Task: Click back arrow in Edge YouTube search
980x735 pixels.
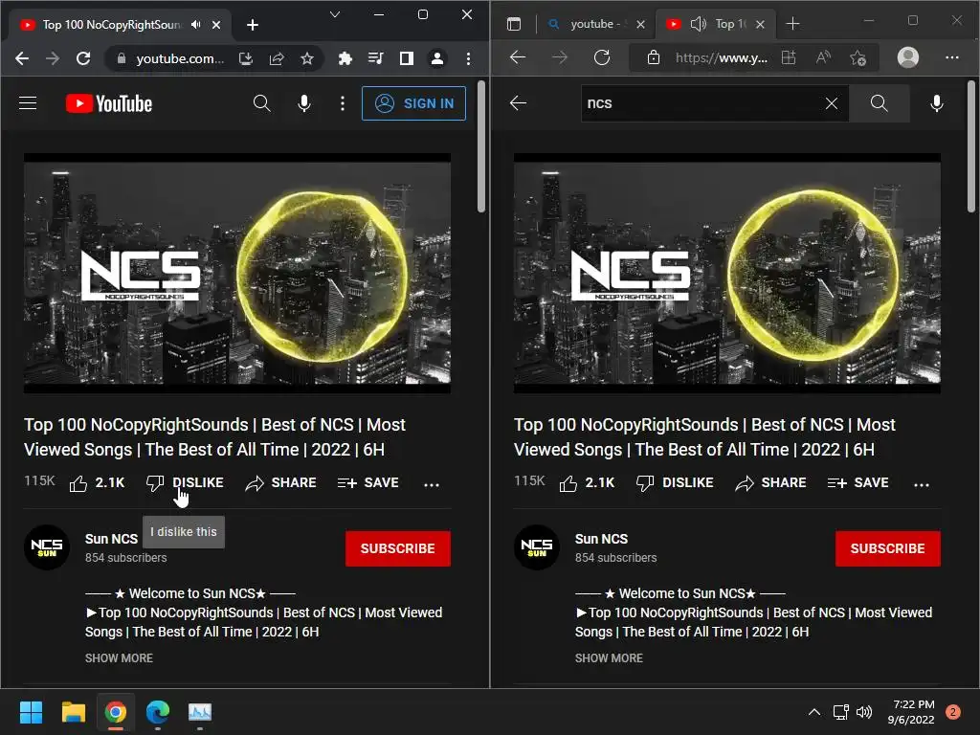Action: pyautogui.click(x=518, y=102)
